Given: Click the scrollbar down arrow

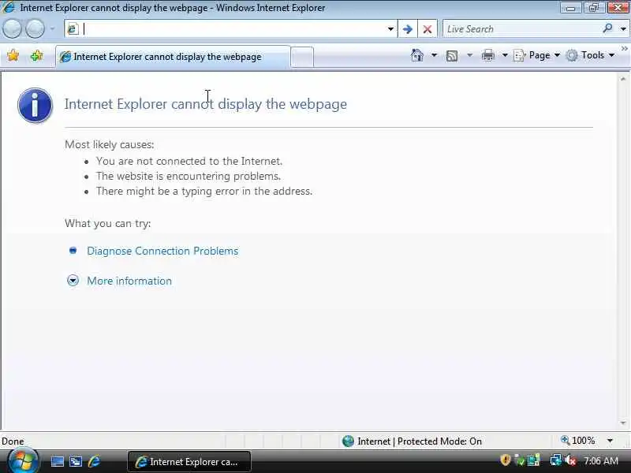Looking at the screenshot, I should tap(623, 423).
